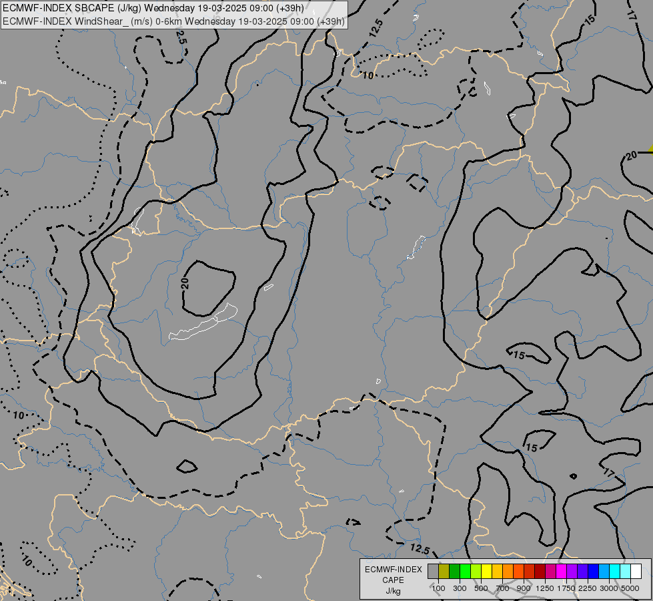Select the orange-red swatch before 900
This screenshot has width=653, height=601.
tap(518, 572)
